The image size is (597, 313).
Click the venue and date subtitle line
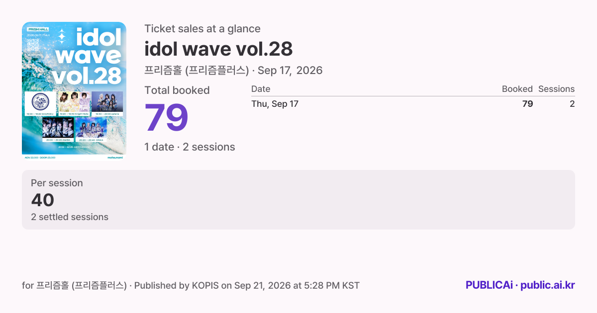pyautogui.click(x=233, y=71)
